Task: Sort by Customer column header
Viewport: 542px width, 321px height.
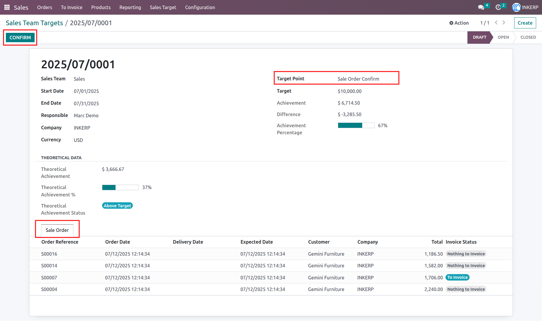Action: pos(319,242)
